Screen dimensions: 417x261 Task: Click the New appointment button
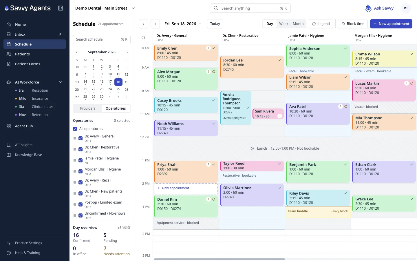[391, 24]
